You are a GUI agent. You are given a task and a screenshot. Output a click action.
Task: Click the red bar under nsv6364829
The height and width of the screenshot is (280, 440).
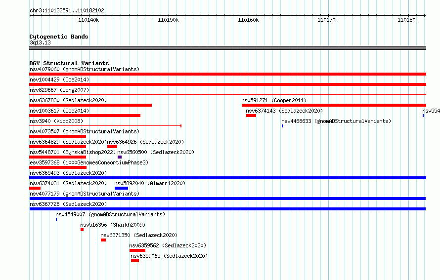click(57, 147)
